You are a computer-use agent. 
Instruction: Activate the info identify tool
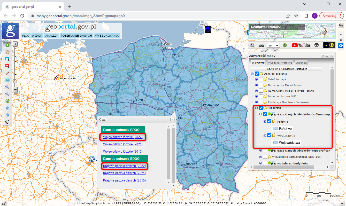pyautogui.click(x=7, y=45)
